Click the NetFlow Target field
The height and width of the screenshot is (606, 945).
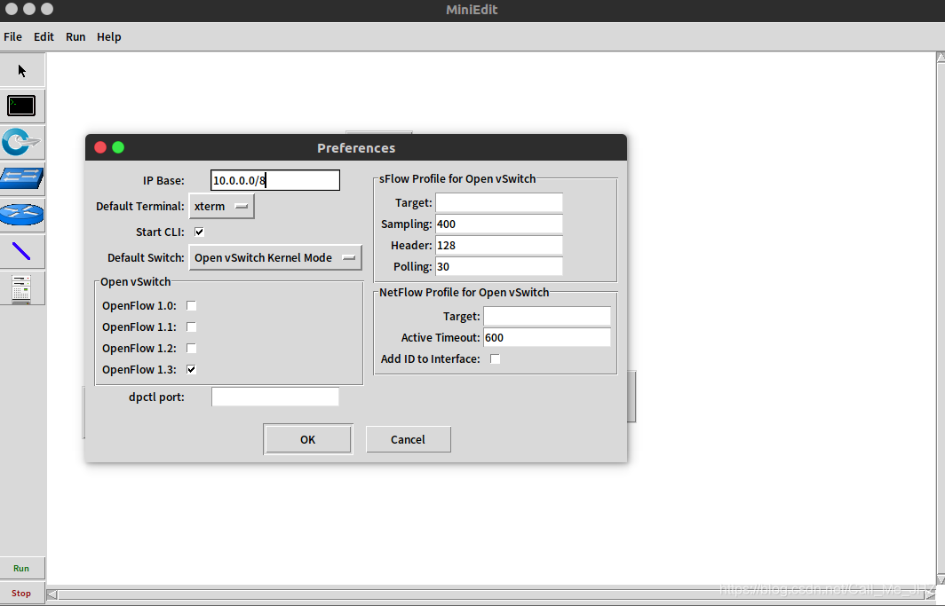coord(547,317)
